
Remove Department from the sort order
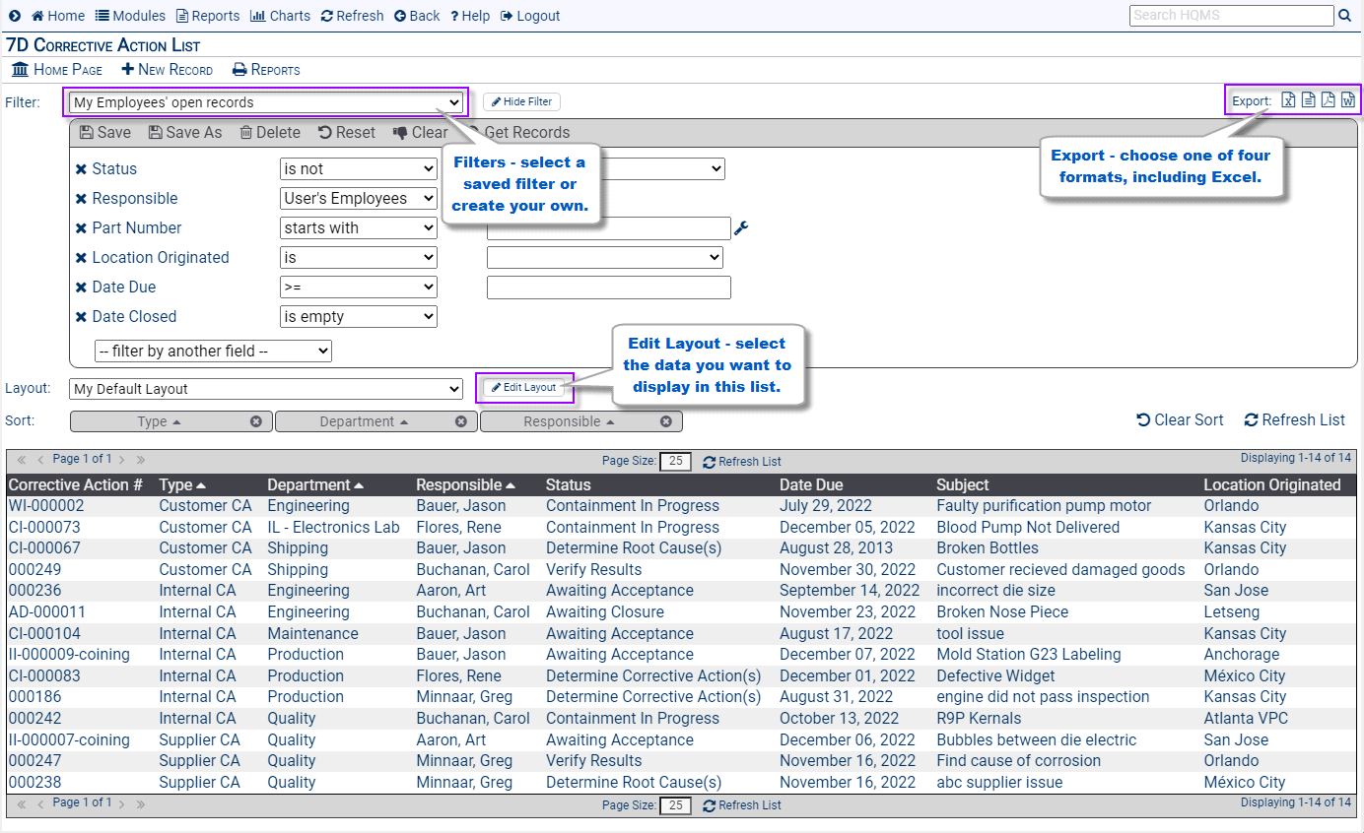point(460,420)
